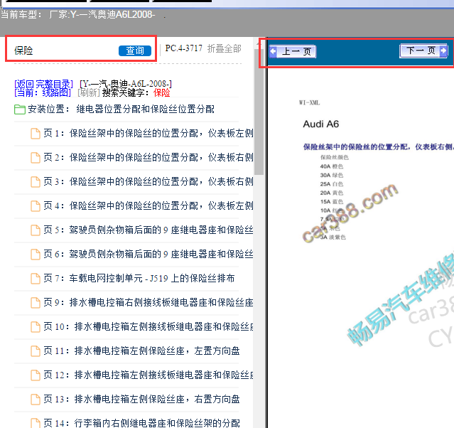454x428 pixels.
Task: Click the page icon beside 页 7
Action: pos(36,279)
